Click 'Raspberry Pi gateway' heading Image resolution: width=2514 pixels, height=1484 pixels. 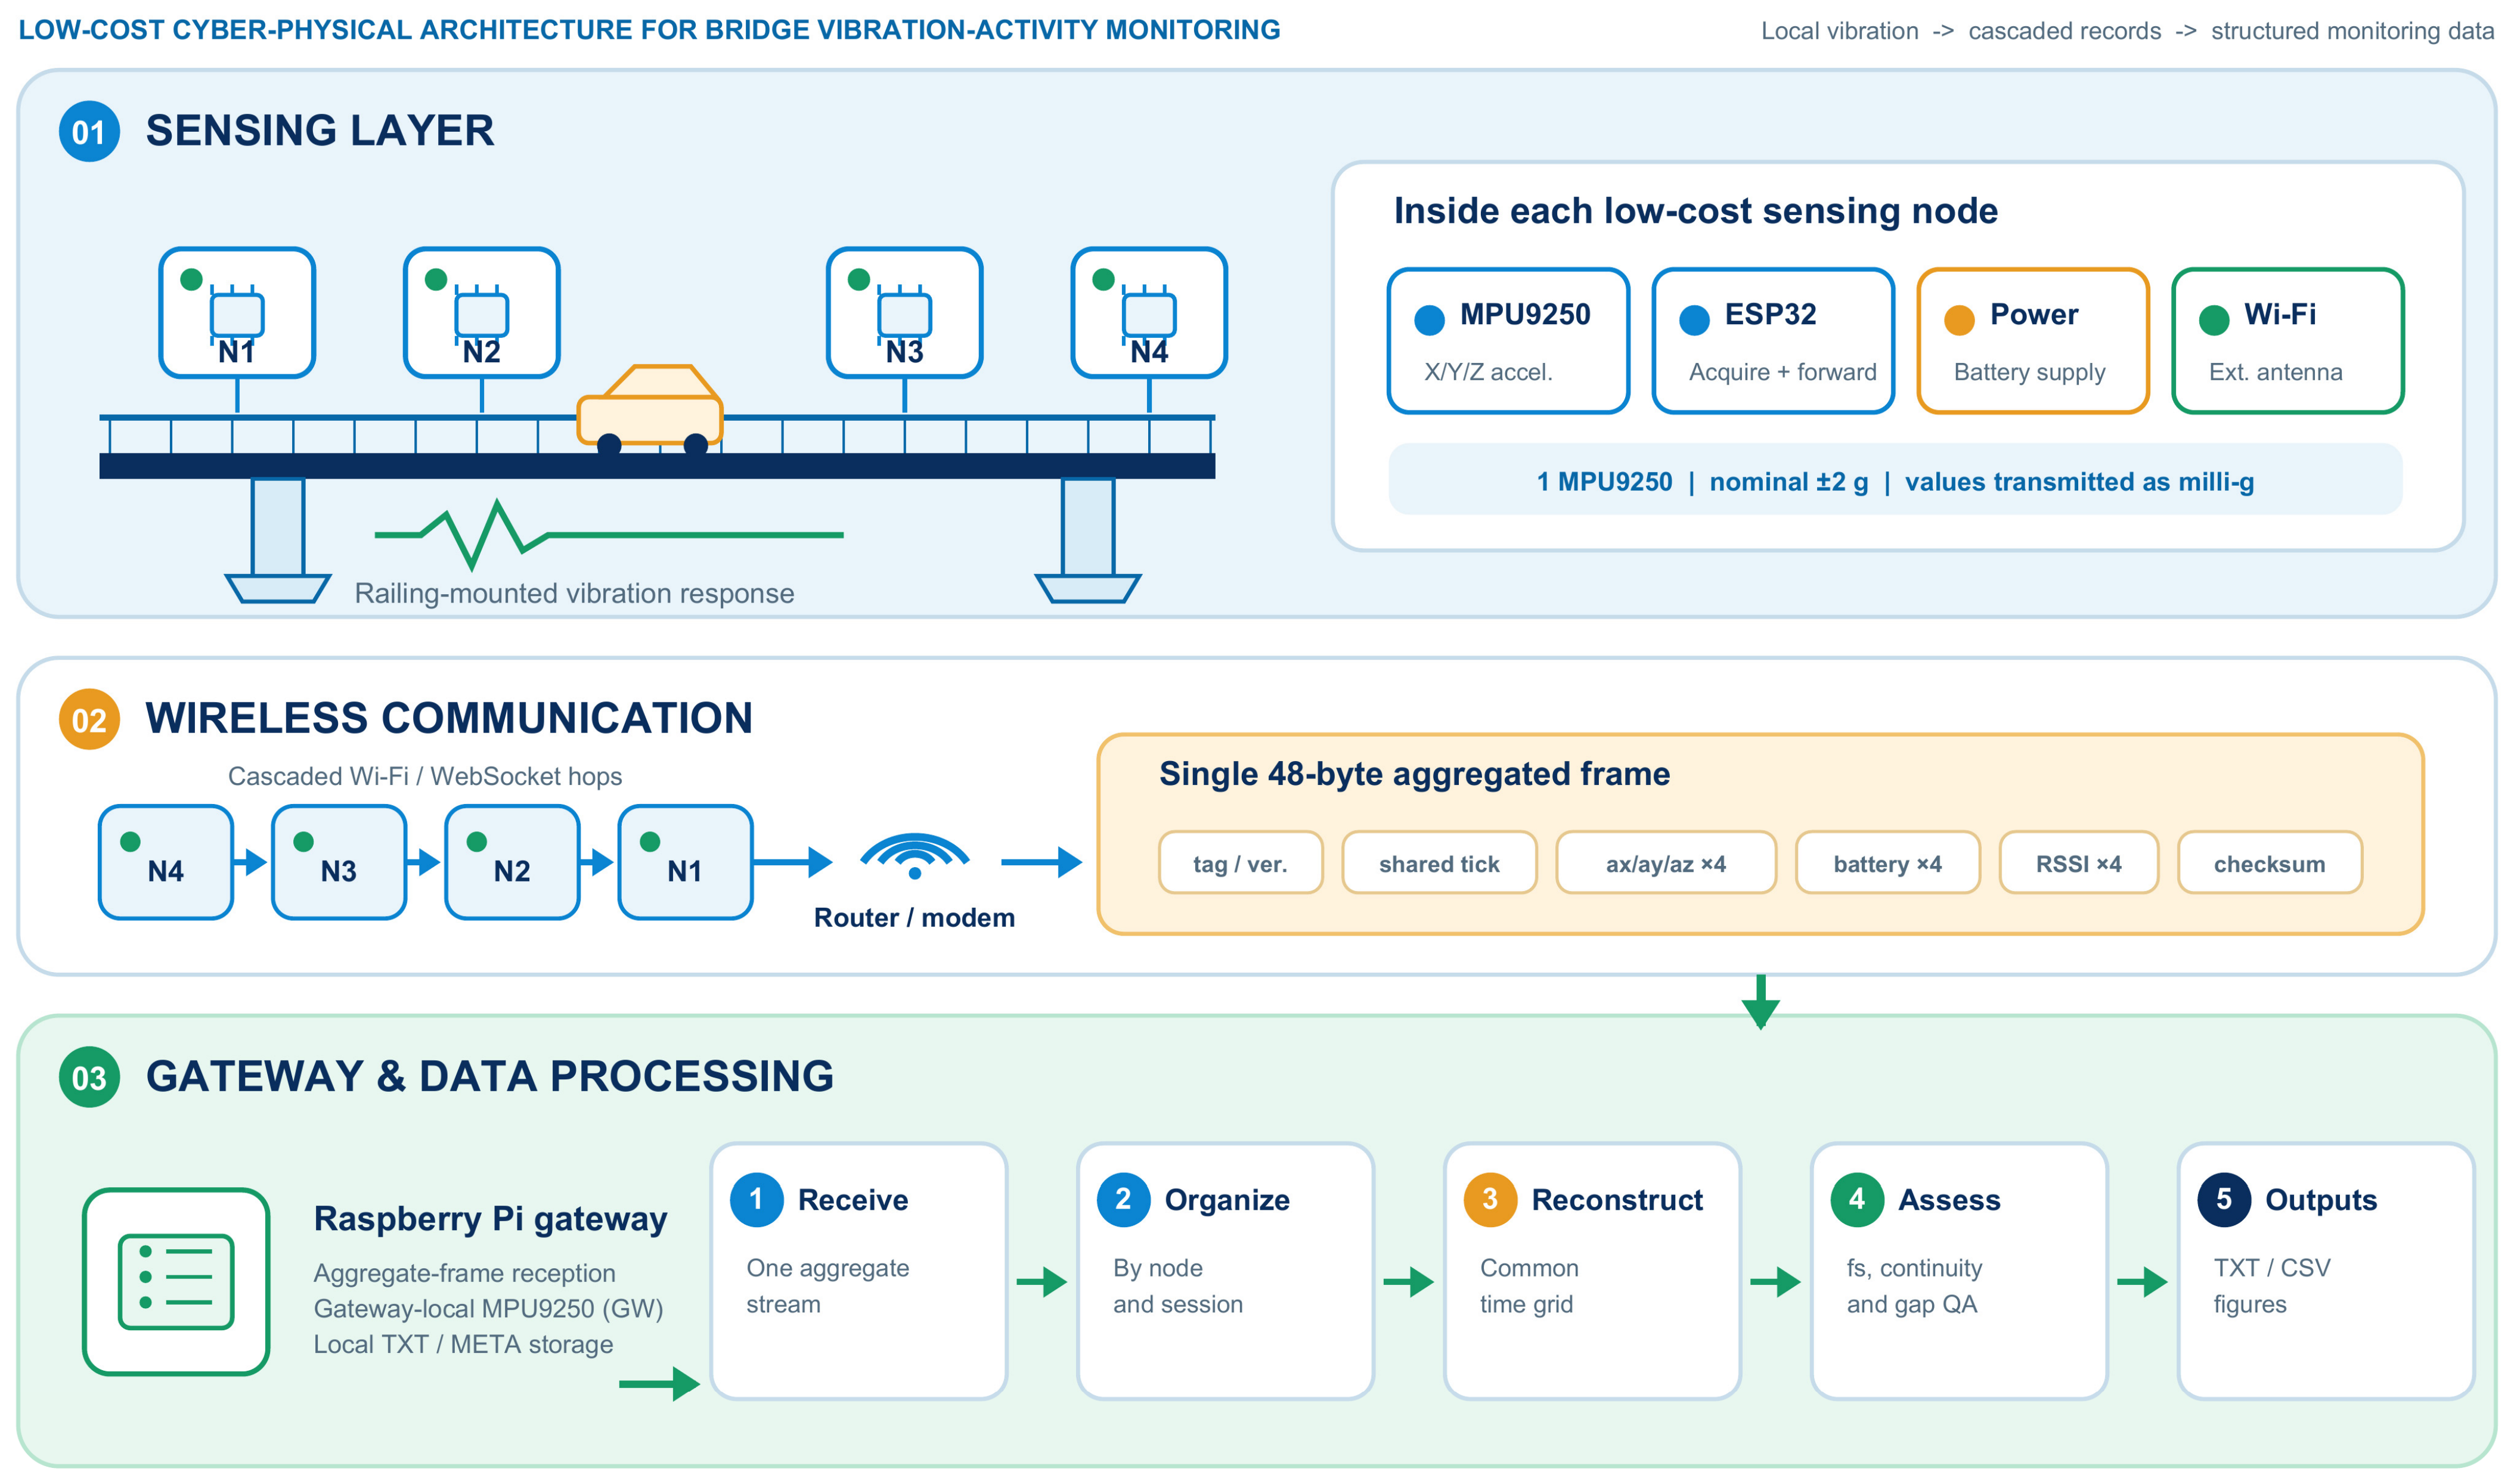[x=490, y=1219]
